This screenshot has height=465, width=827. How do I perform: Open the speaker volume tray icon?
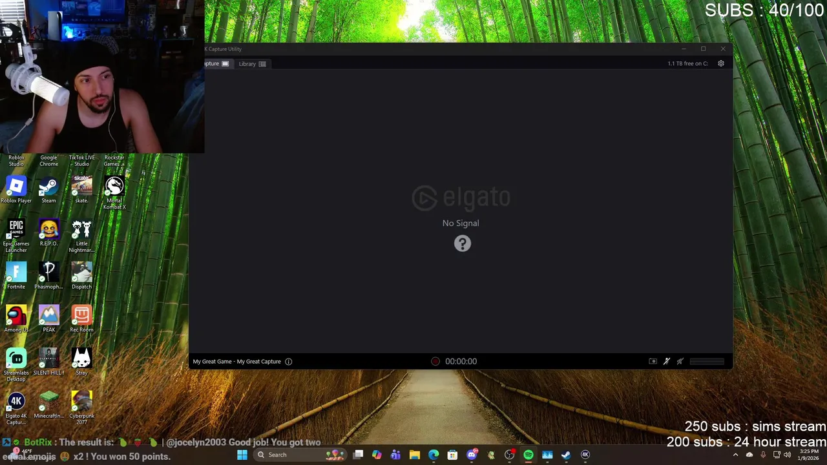(x=787, y=455)
